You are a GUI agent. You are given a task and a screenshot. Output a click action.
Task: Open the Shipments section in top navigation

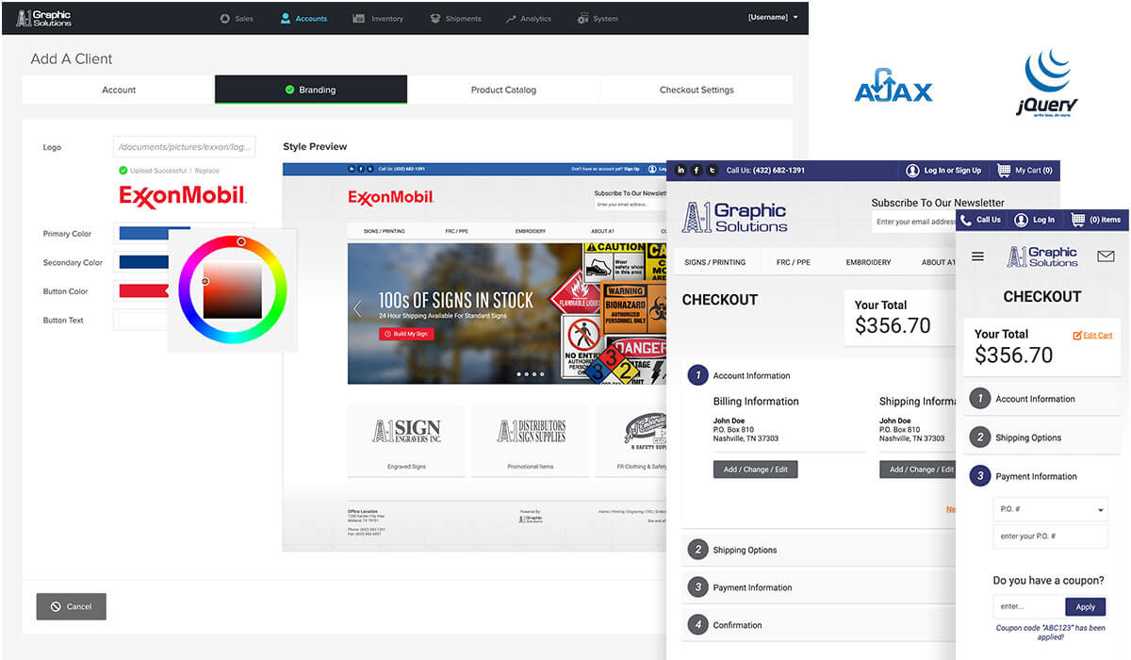[x=456, y=18]
